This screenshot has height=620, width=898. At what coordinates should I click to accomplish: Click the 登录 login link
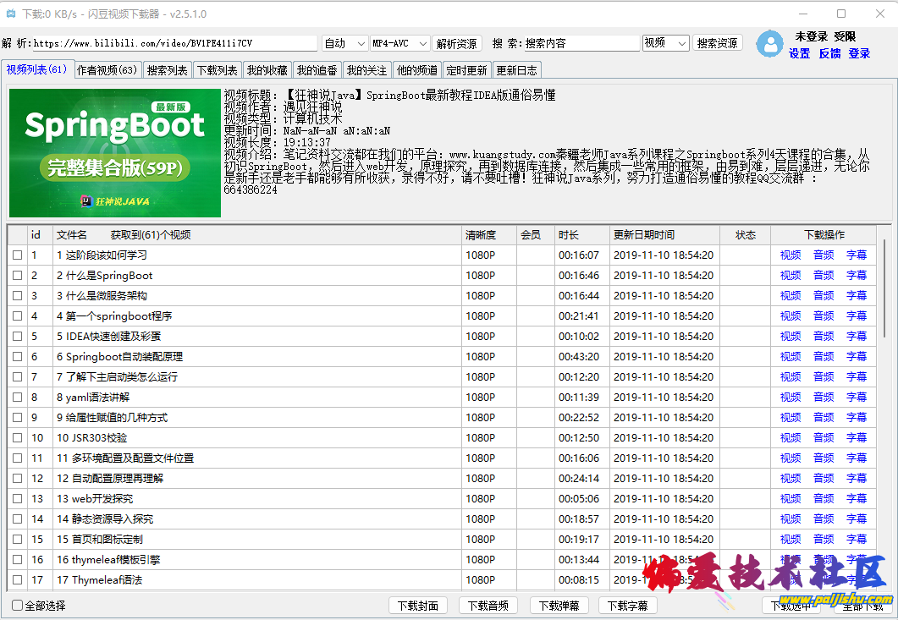pyautogui.click(x=859, y=53)
